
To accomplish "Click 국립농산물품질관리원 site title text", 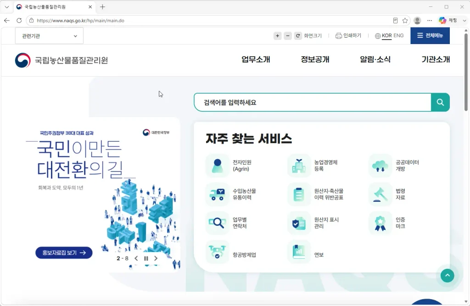I will (71, 60).
